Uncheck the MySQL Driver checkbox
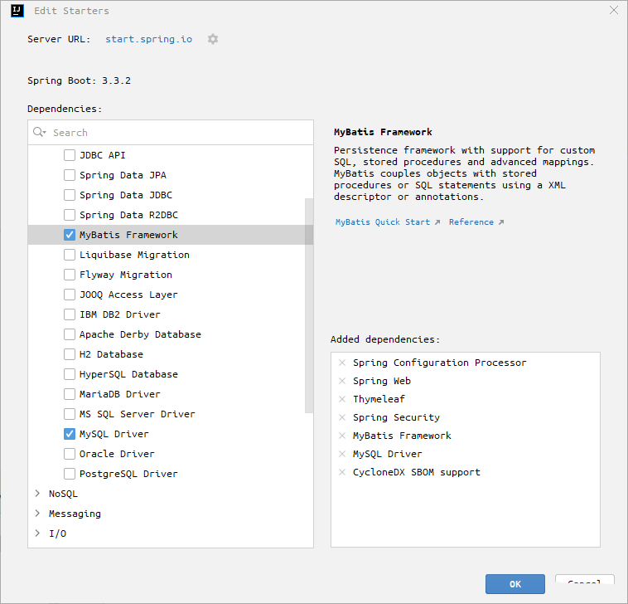 70,434
